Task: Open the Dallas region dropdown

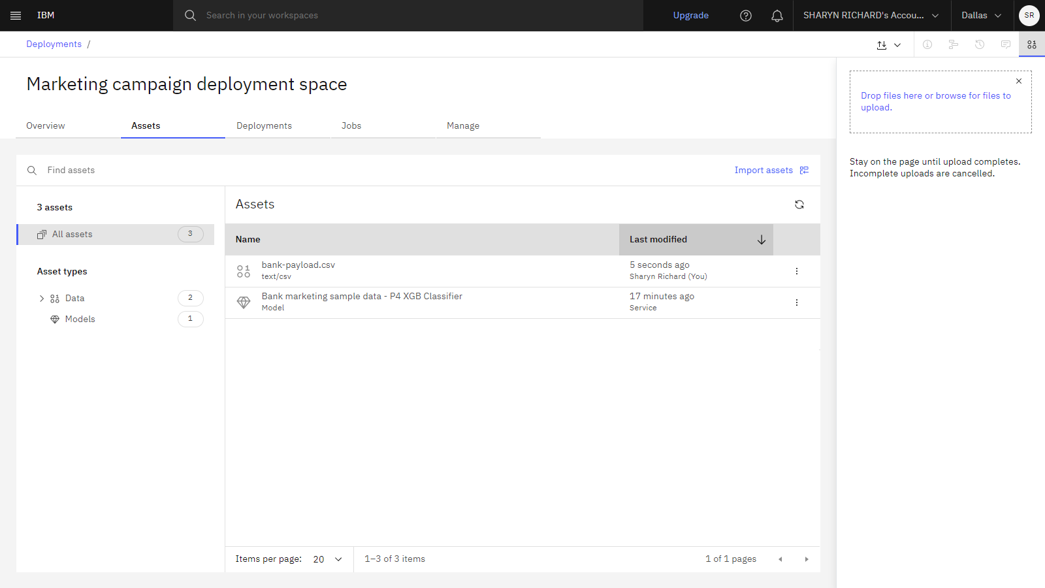Action: pos(981,16)
